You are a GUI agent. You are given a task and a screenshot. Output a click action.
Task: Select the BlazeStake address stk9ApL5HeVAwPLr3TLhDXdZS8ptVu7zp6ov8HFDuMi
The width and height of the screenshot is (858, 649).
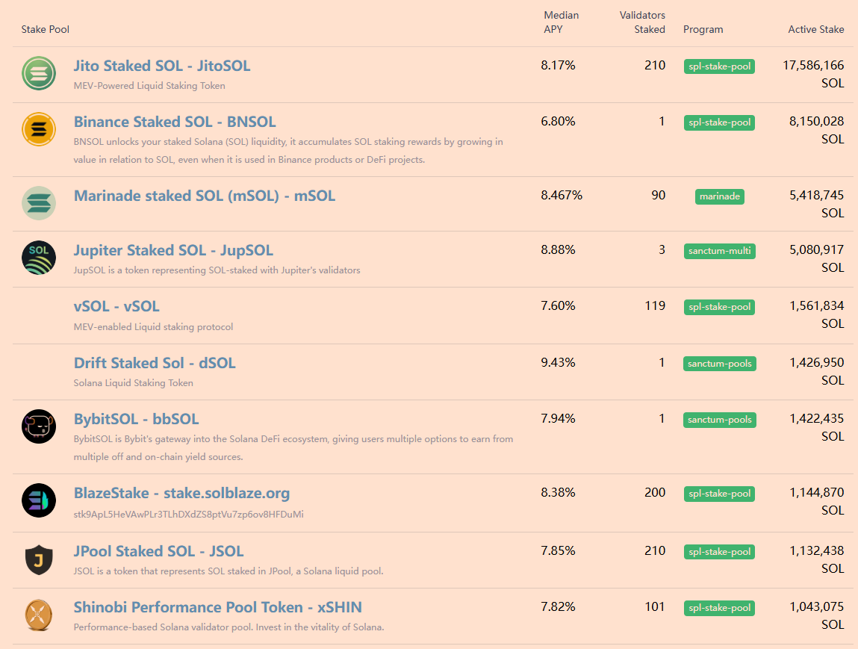click(189, 515)
